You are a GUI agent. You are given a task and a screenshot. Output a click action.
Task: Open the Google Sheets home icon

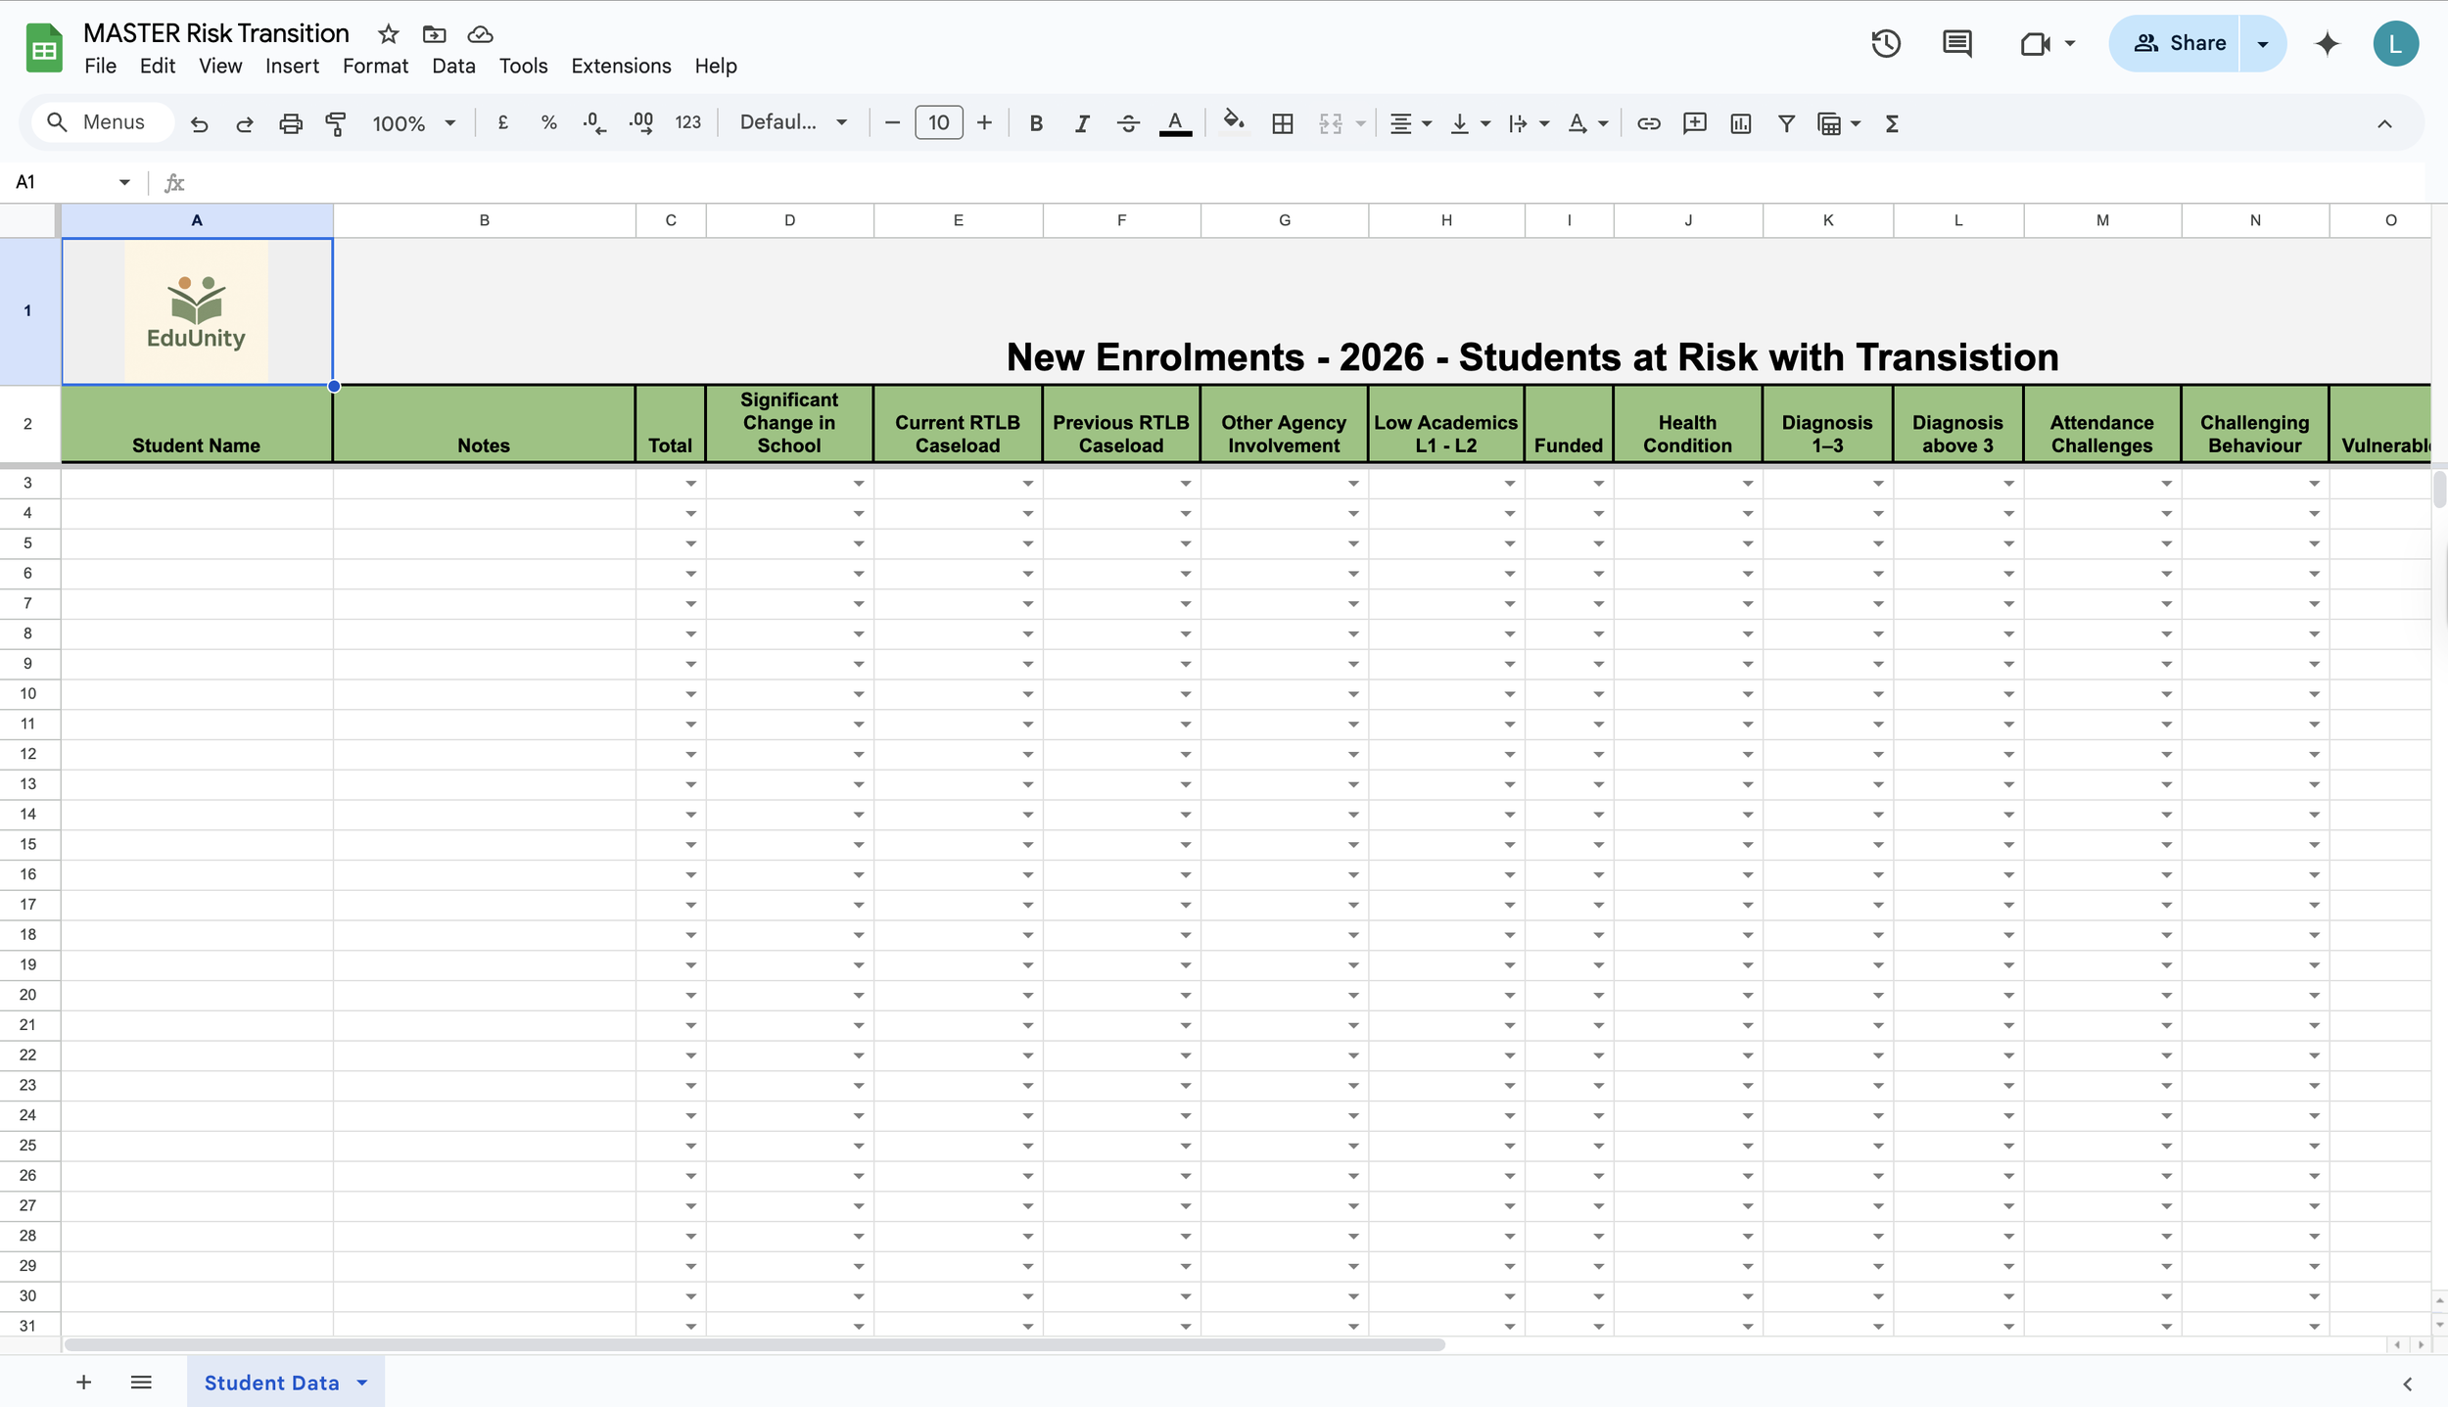point(44,48)
